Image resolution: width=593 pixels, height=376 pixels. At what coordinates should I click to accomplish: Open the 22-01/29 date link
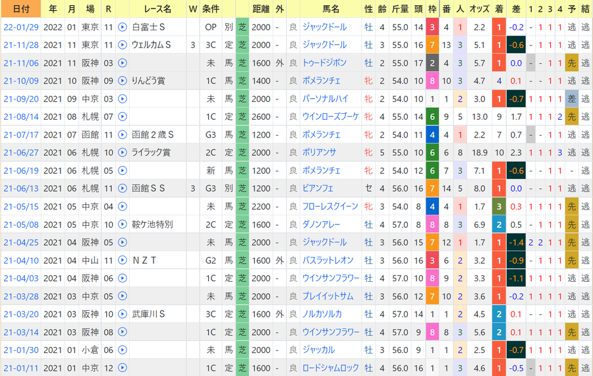click(21, 27)
